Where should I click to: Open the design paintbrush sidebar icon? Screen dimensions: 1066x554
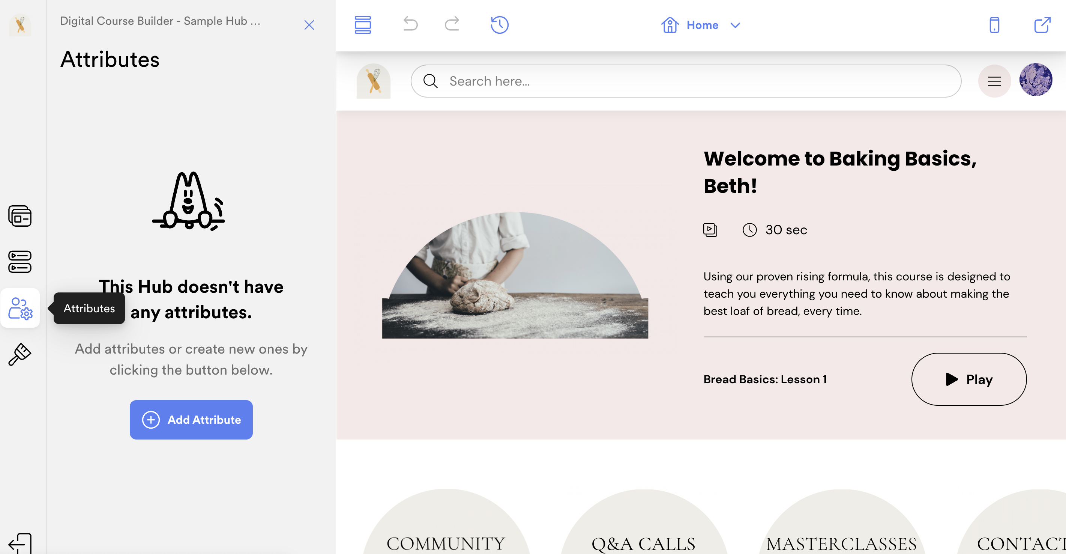[x=20, y=354]
